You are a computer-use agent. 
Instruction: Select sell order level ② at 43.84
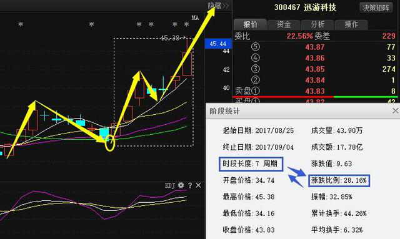tap(315, 80)
